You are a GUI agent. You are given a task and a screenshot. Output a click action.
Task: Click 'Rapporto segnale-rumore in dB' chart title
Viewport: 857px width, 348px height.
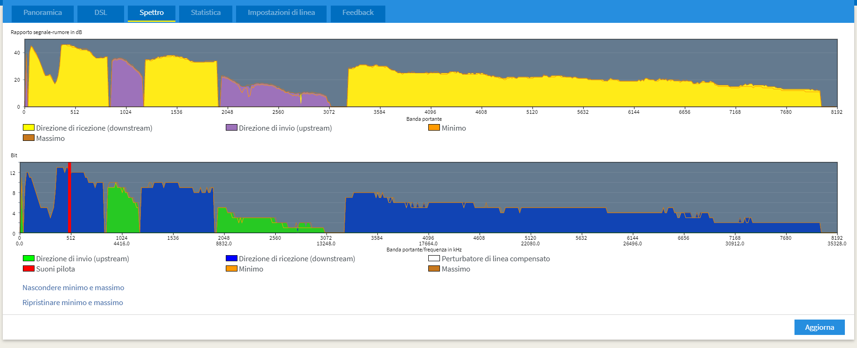tap(46, 32)
